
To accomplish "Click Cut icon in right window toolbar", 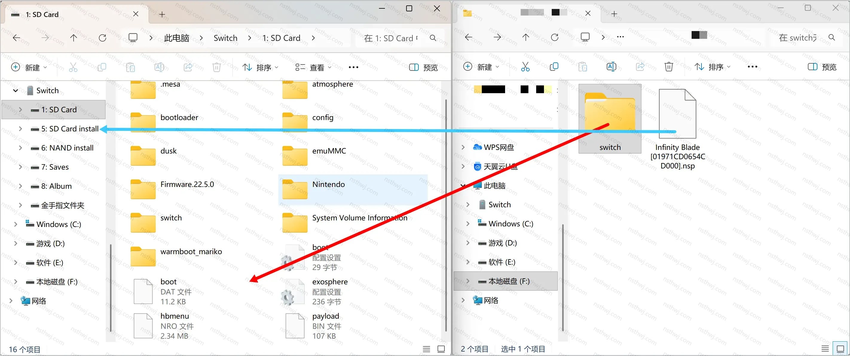I will point(525,67).
